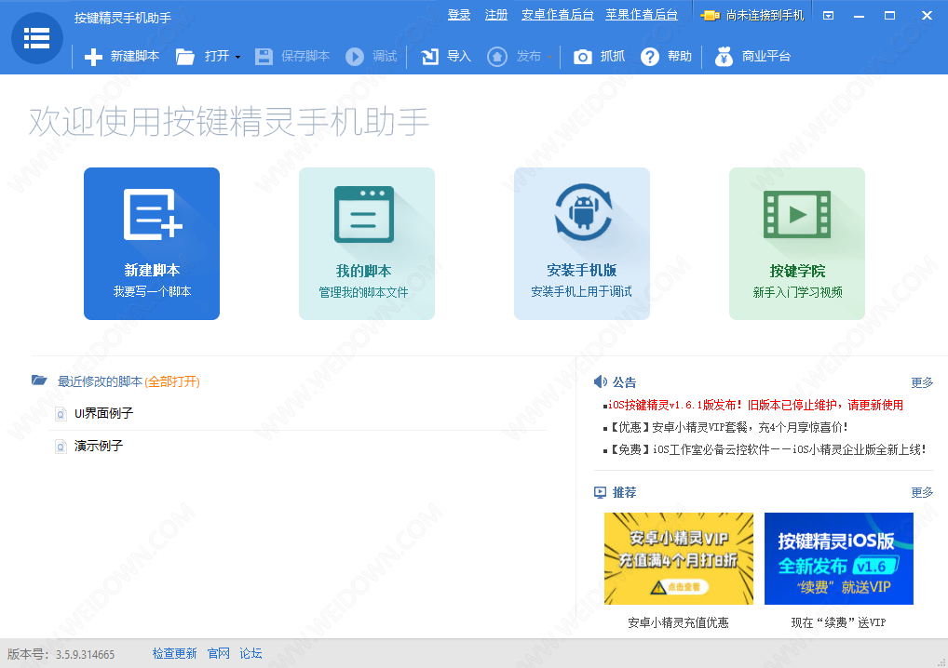This screenshot has height=668, width=948.
Task: Click the 调试 play icon
Action: (355, 57)
